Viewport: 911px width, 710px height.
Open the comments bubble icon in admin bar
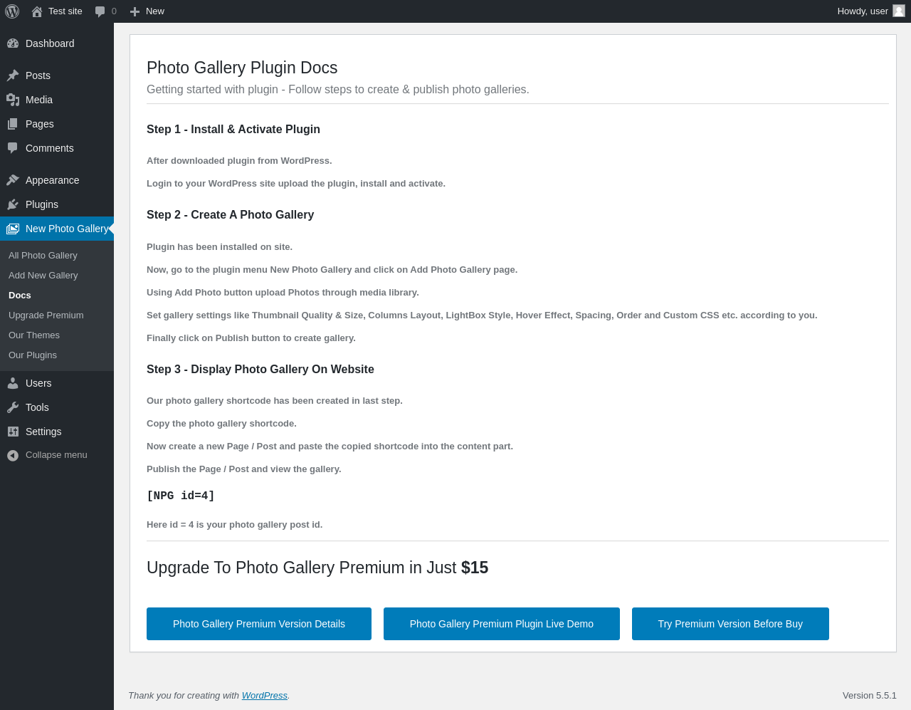point(100,11)
